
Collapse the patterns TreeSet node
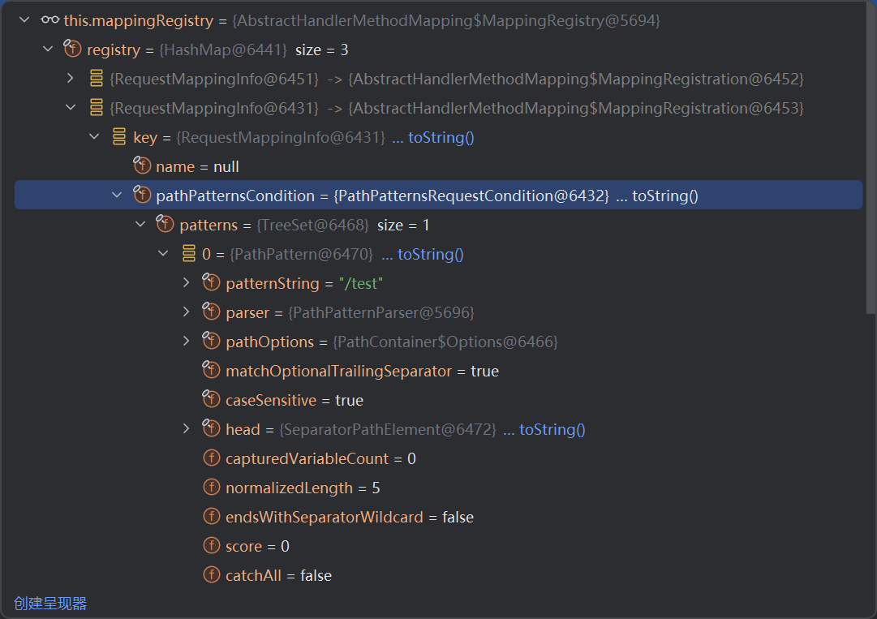(x=140, y=225)
